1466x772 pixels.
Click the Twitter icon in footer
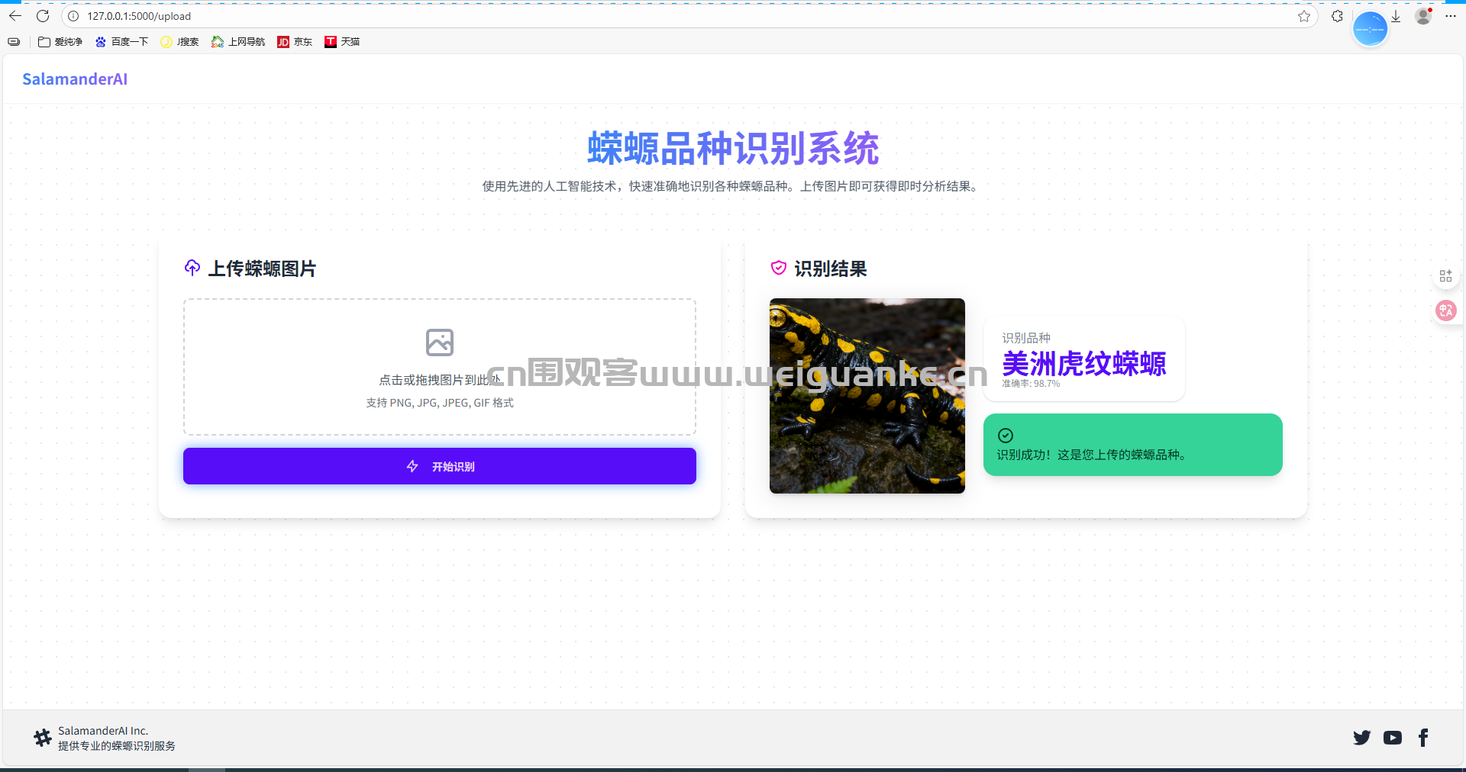tap(1361, 738)
